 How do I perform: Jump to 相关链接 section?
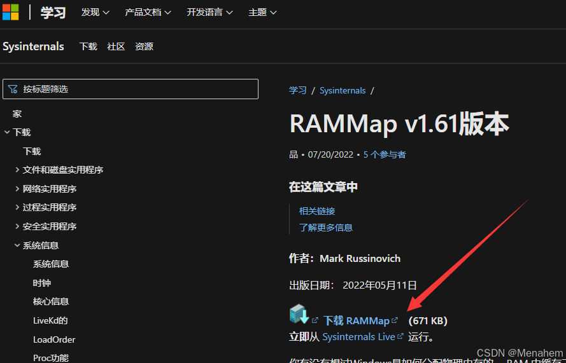point(317,211)
